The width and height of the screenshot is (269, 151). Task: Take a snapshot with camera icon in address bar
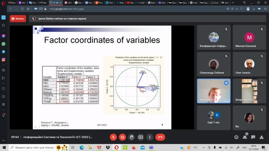(232, 9)
